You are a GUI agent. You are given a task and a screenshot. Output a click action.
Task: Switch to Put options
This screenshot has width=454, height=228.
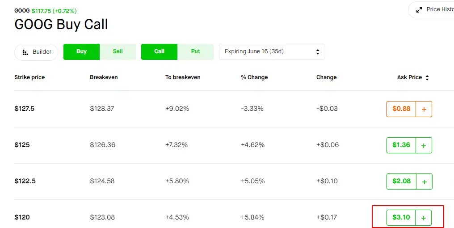coord(195,51)
